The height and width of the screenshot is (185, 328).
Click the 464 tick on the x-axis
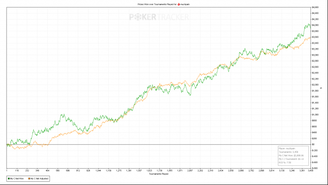47,171
